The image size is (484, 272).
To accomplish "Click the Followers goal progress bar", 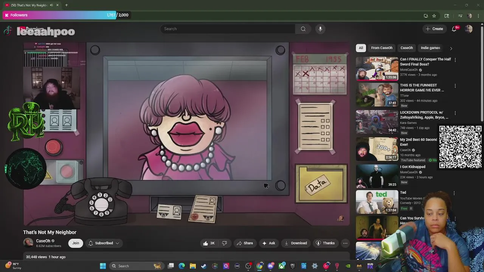I will click(67, 15).
